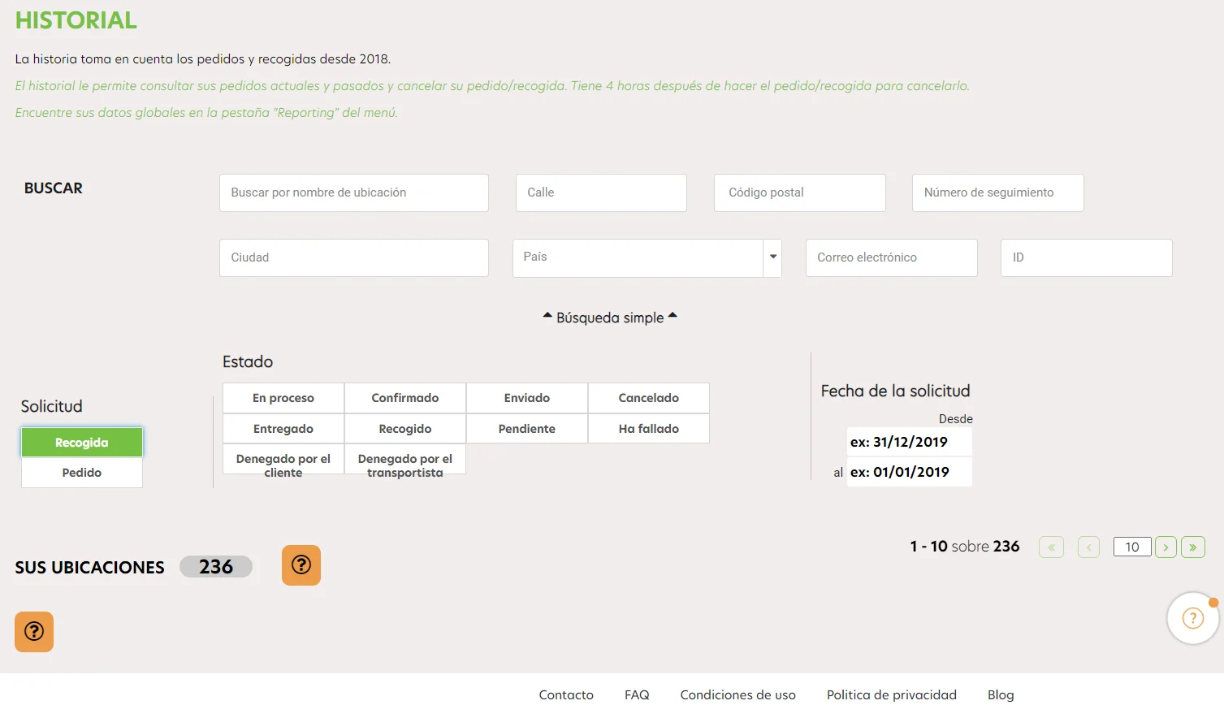
Task: Select the Cancelado status filter
Action: (649, 398)
